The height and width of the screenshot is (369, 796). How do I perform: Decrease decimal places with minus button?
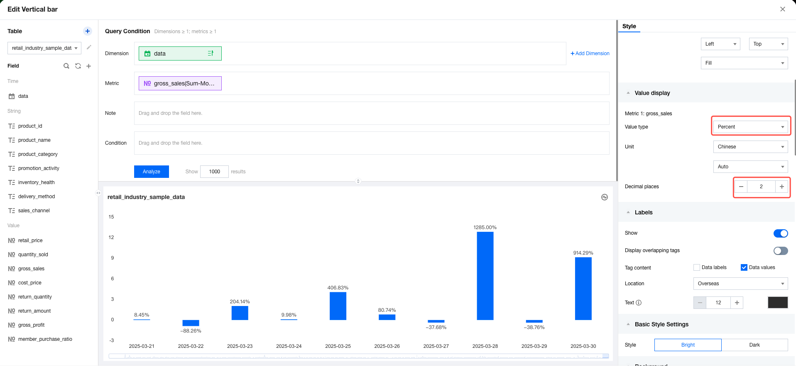pyautogui.click(x=741, y=187)
